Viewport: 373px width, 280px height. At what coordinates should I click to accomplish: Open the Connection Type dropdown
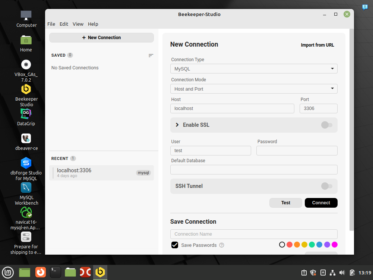(x=254, y=69)
